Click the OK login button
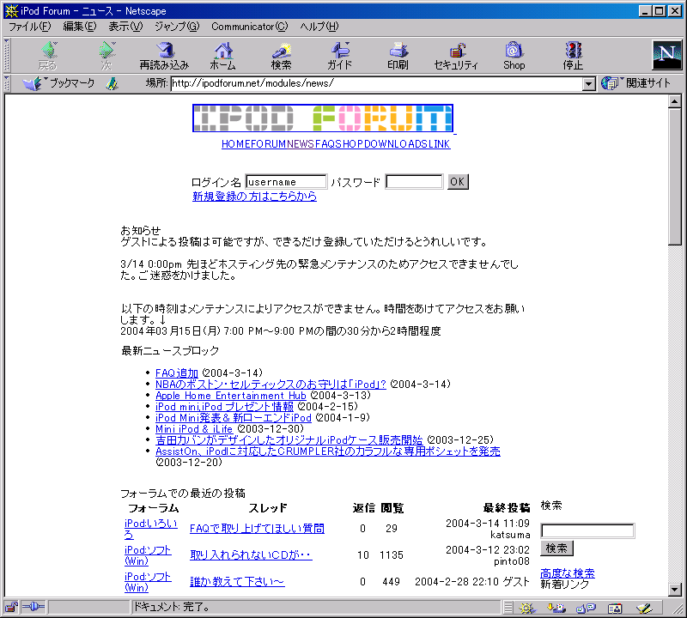 458,182
